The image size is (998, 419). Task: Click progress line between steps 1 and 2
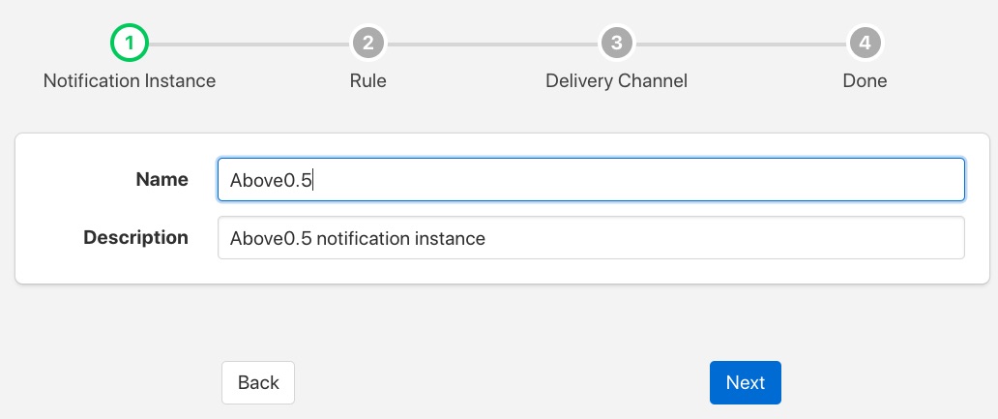point(248,44)
